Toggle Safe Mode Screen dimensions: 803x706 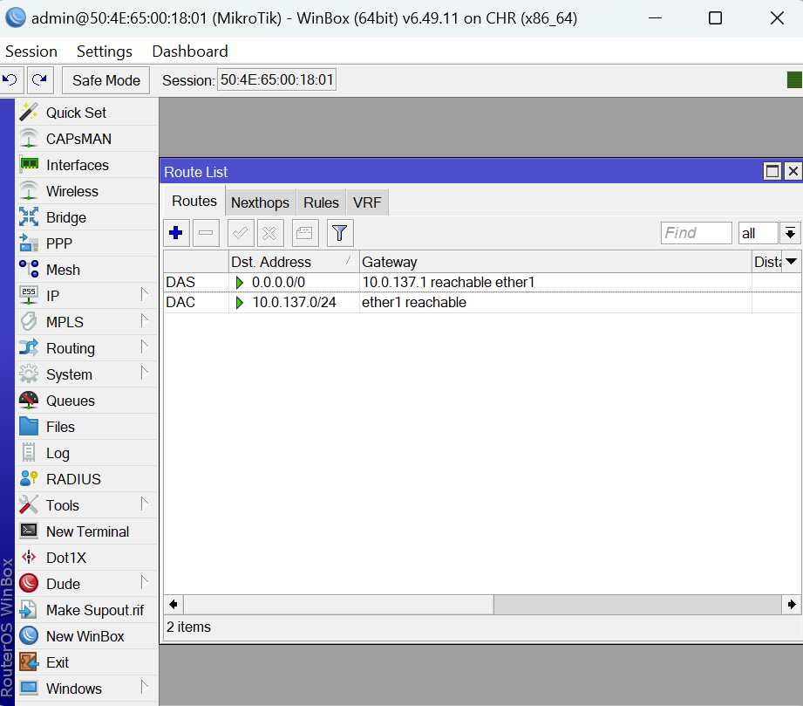click(106, 80)
